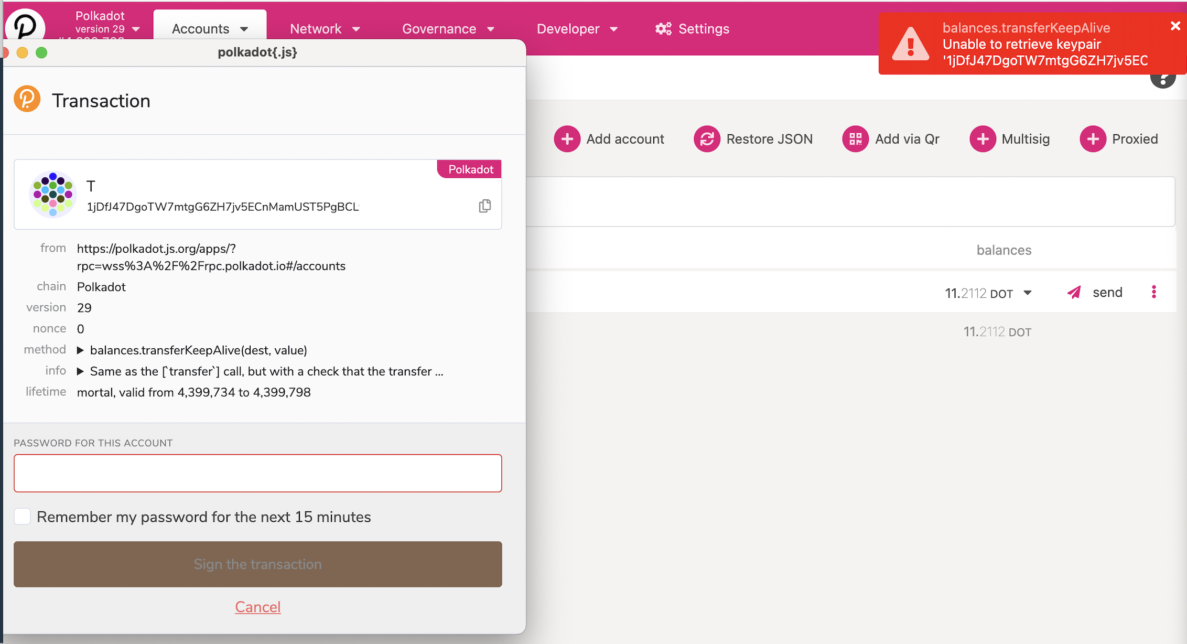Dismiss the red error notification
The width and height of the screenshot is (1187, 644).
click(1175, 26)
